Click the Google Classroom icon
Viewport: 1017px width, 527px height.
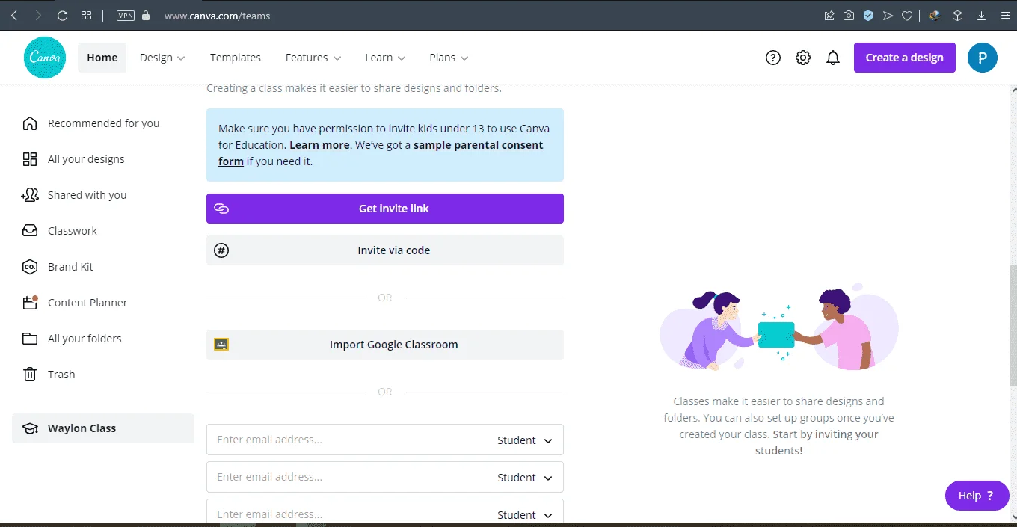pos(221,345)
